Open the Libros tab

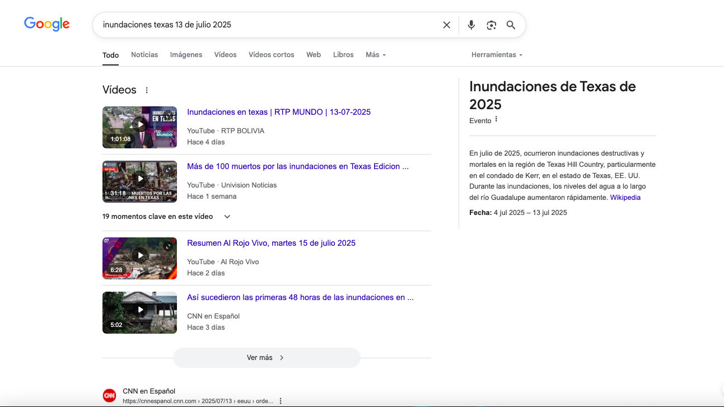(x=343, y=55)
